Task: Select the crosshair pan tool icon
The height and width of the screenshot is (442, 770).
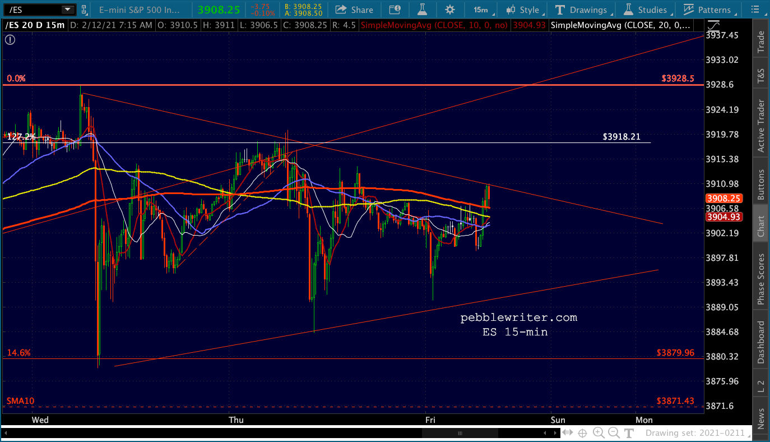Action: 583,433
